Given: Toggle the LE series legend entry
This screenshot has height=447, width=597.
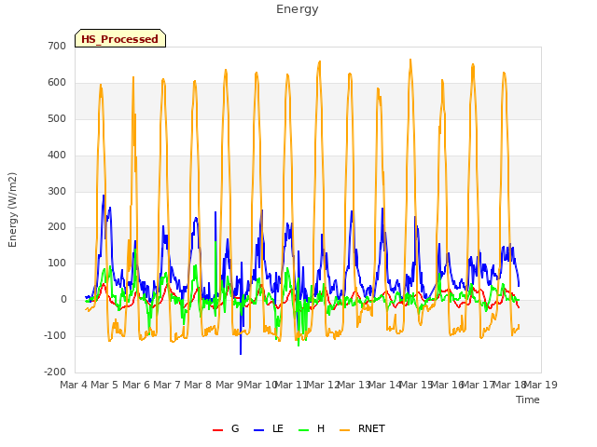Looking at the screenshot, I should pos(269,428).
